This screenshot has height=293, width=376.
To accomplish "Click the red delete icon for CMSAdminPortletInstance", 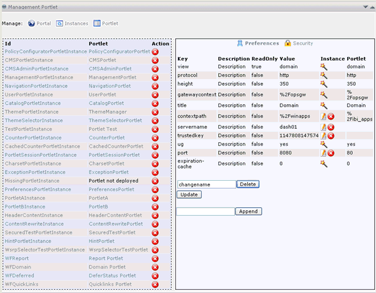I will click(155, 69).
